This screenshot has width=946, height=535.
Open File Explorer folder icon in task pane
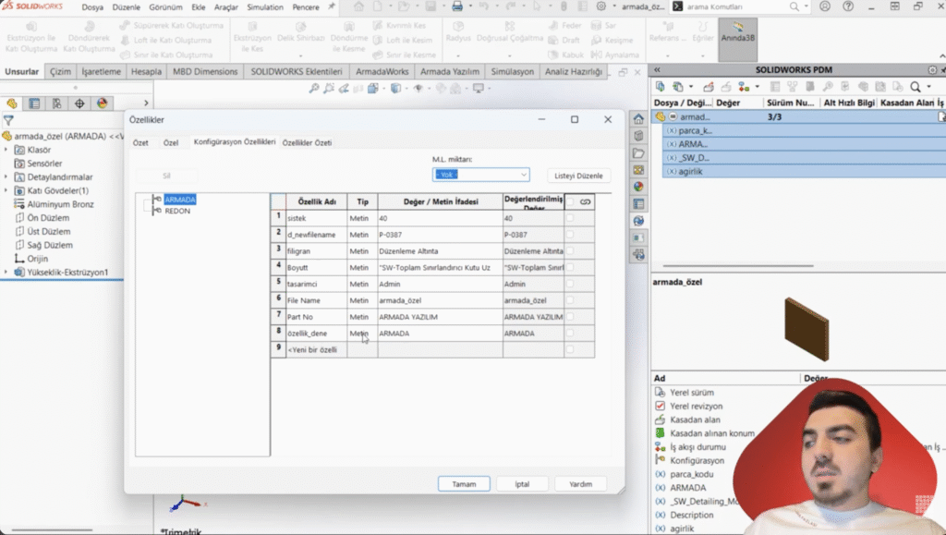point(638,152)
